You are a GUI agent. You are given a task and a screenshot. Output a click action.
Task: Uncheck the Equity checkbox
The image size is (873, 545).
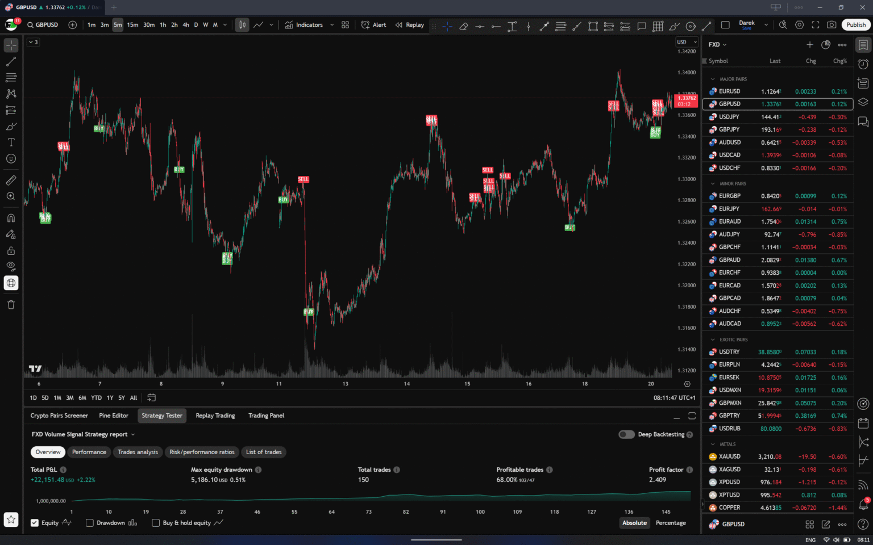[35, 523]
